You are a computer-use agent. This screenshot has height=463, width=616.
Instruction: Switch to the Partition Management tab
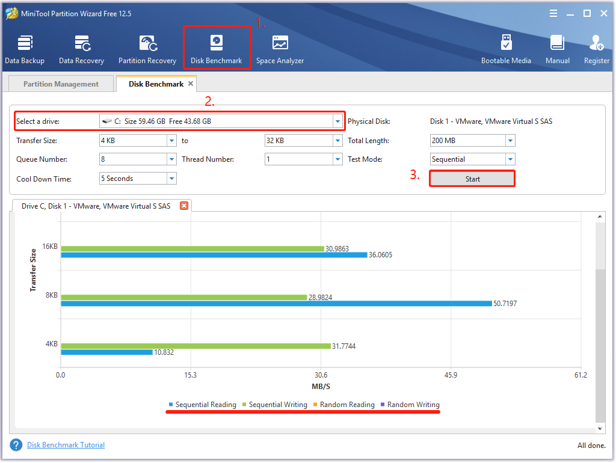coord(61,84)
